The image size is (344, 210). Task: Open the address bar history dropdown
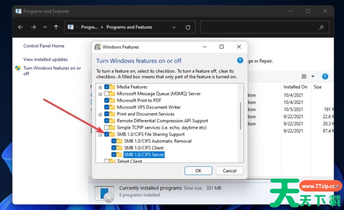click(x=174, y=27)
